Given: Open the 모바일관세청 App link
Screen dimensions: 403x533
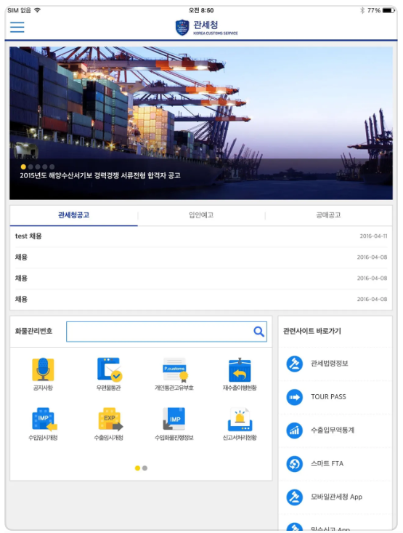Looking at the screenshot, I should pyautogui.click(x=336, y=497).
